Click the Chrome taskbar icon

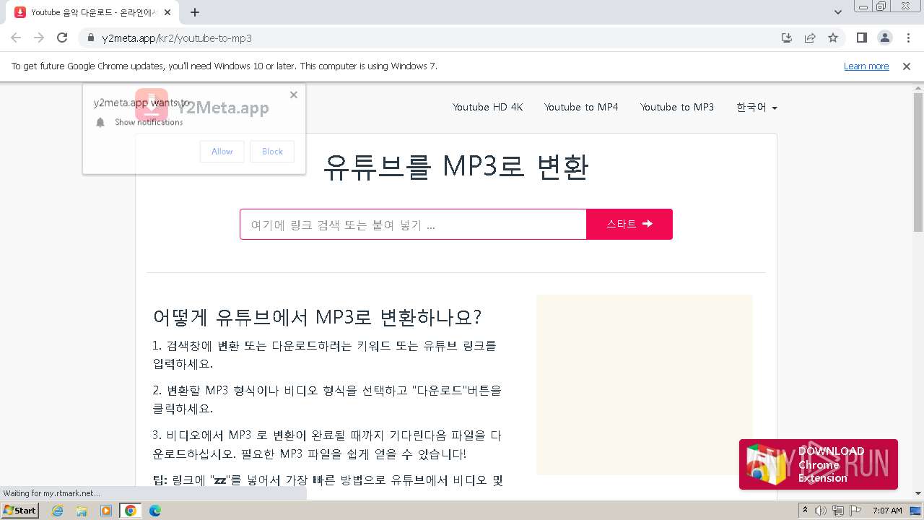(131, 511)
